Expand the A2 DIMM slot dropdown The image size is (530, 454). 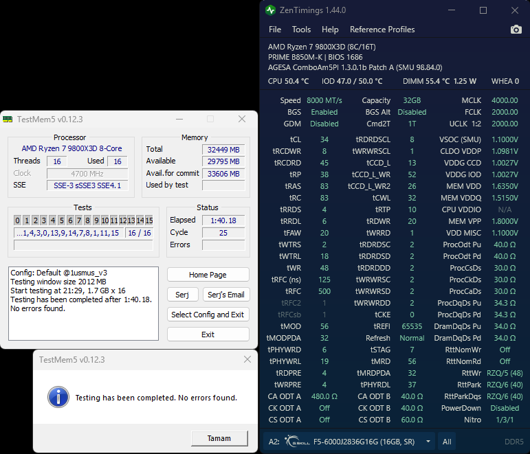tap(428, 442)
